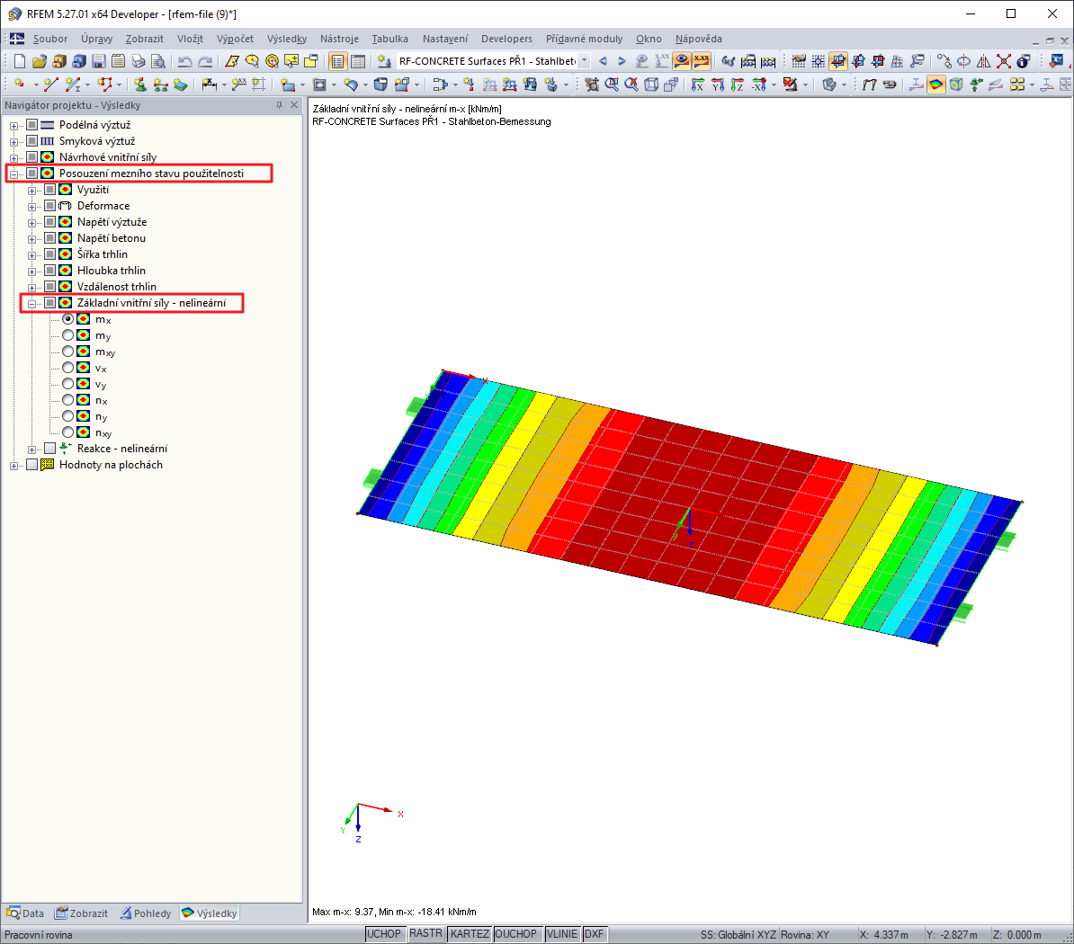Toggle the VLINIE status bar button
The width and height of the screenshot is (1074, 944).
click(x=561, y=934)
